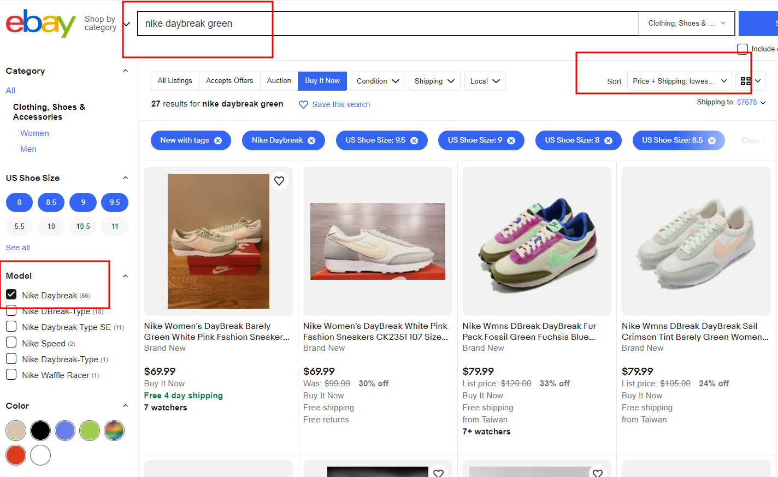This screenshot has width=778, height=477.
Task: Filter by beige color swatch
Action: [16, 431]
